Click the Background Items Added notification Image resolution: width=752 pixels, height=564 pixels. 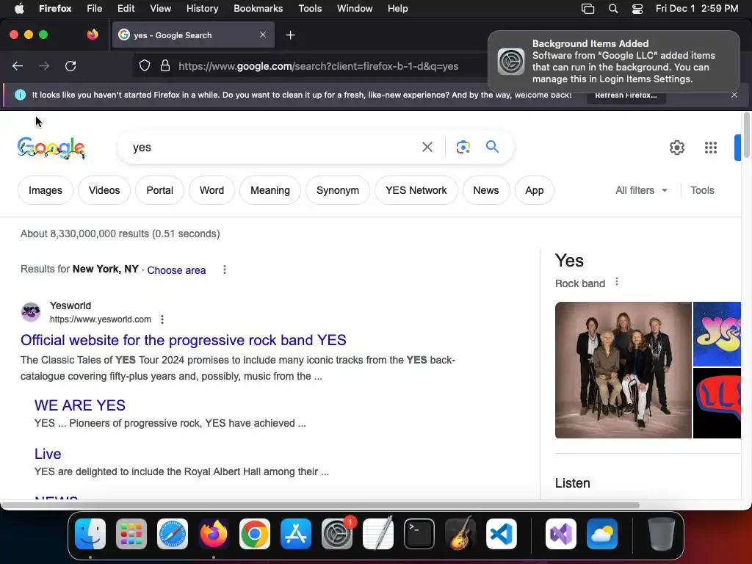pos(613,61)
